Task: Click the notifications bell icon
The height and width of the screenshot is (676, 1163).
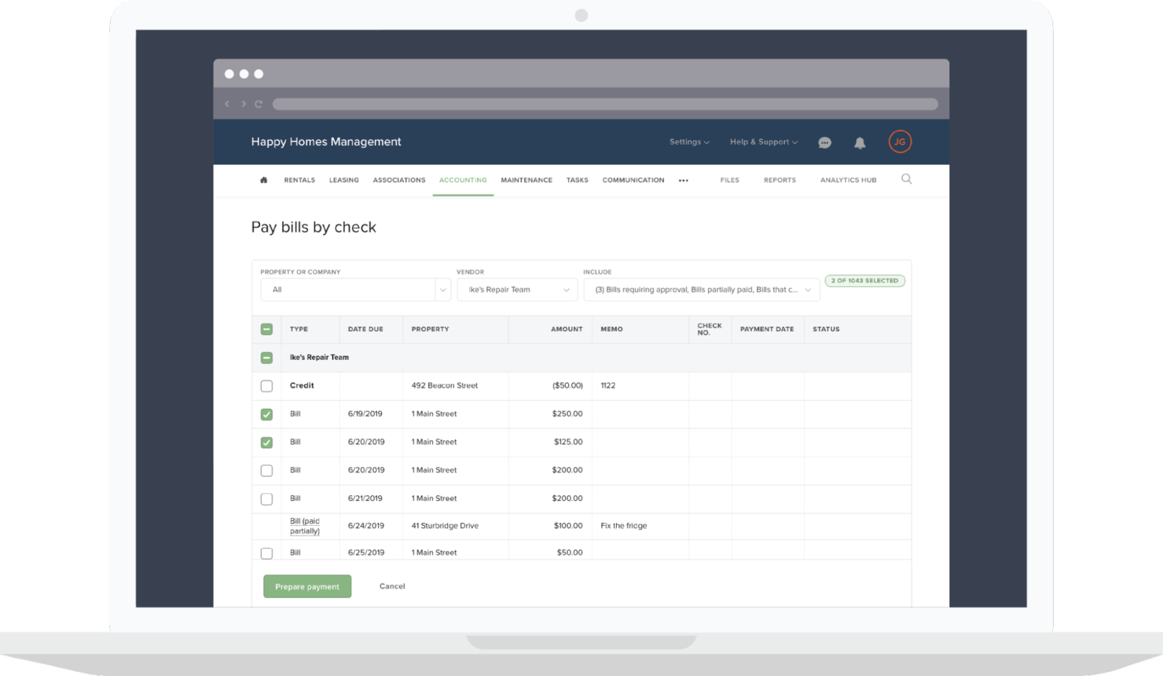Action: 860,141
